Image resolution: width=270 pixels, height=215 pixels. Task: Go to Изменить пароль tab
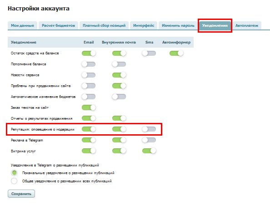(178, 25)
